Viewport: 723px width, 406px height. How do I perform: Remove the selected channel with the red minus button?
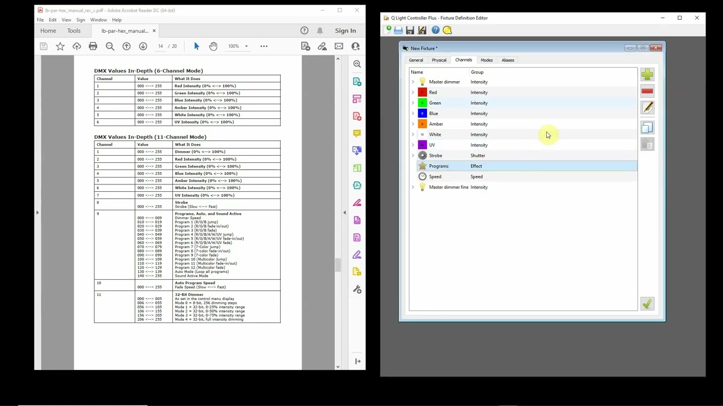pyautogui.click(x=647, y=91)
